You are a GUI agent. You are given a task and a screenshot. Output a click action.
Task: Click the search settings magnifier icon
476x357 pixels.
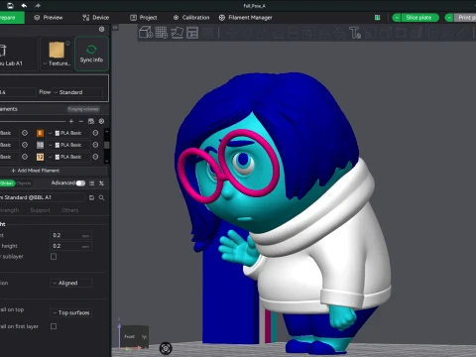(101, 197)
